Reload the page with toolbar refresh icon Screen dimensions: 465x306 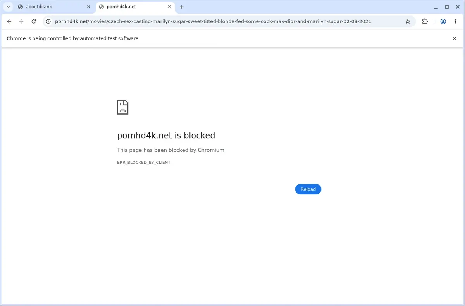[x=34, y=22]
